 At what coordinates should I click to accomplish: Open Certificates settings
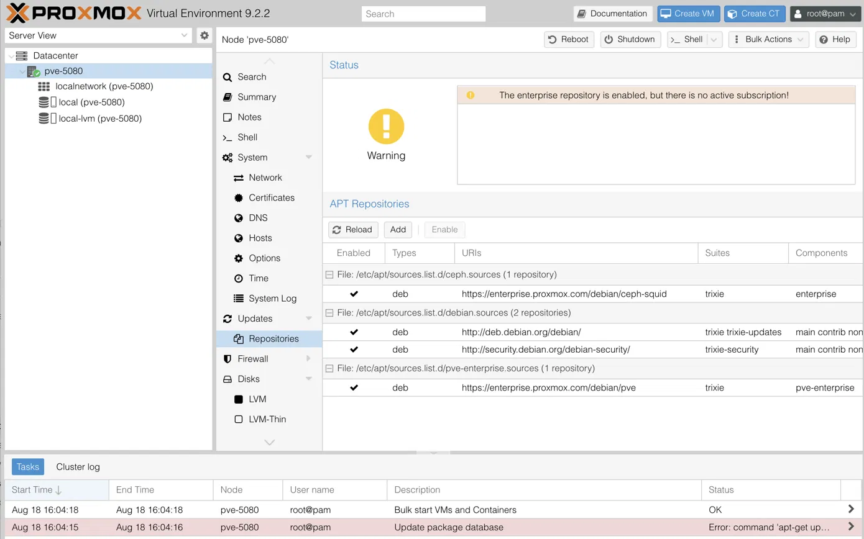[x=269, y=197]
